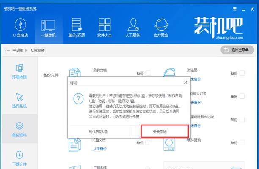Check 我的文档 backup checkbox
The height and width of the screenshot is (169, 259).
click(148, 73)
